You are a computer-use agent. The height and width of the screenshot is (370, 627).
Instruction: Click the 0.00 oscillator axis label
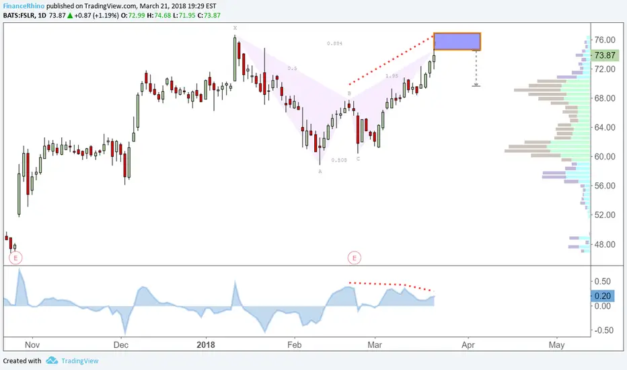(603, 306)
